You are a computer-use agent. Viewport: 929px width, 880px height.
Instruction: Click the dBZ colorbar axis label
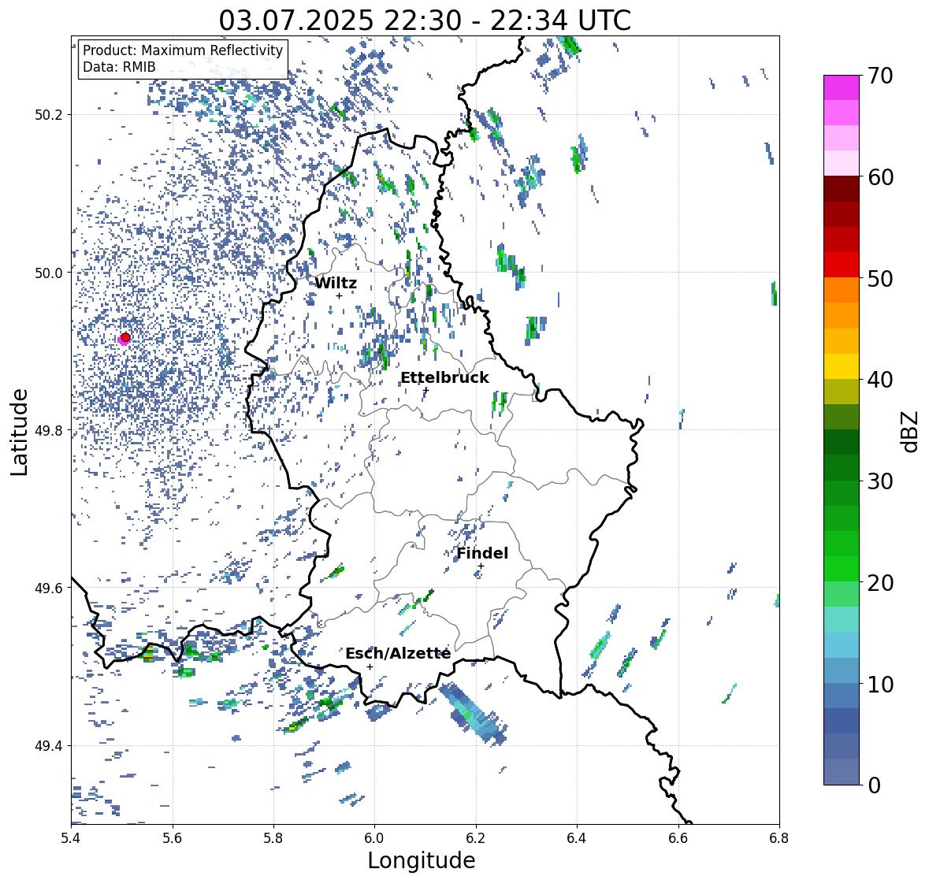pyautogui.click(x=910, y=432)
